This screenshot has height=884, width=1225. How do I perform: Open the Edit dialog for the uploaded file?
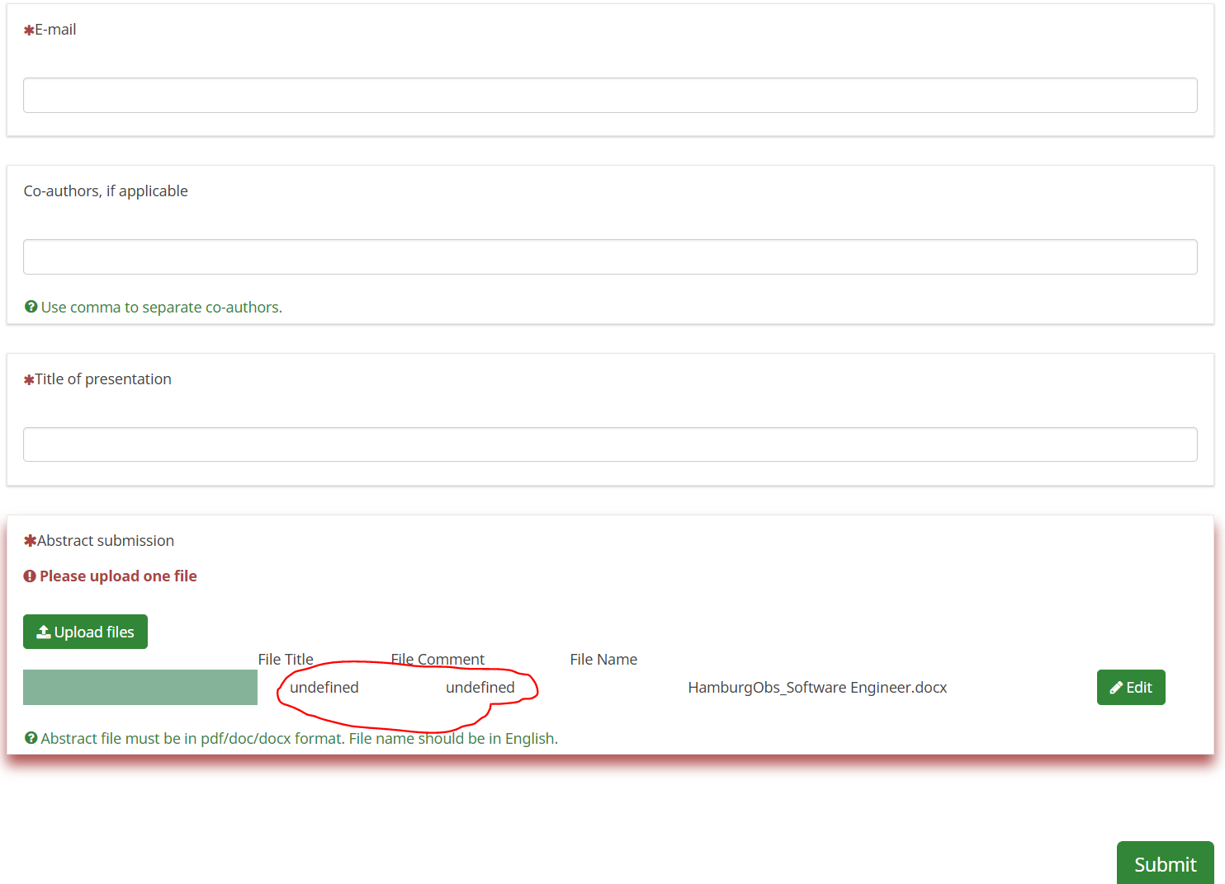1131,687
